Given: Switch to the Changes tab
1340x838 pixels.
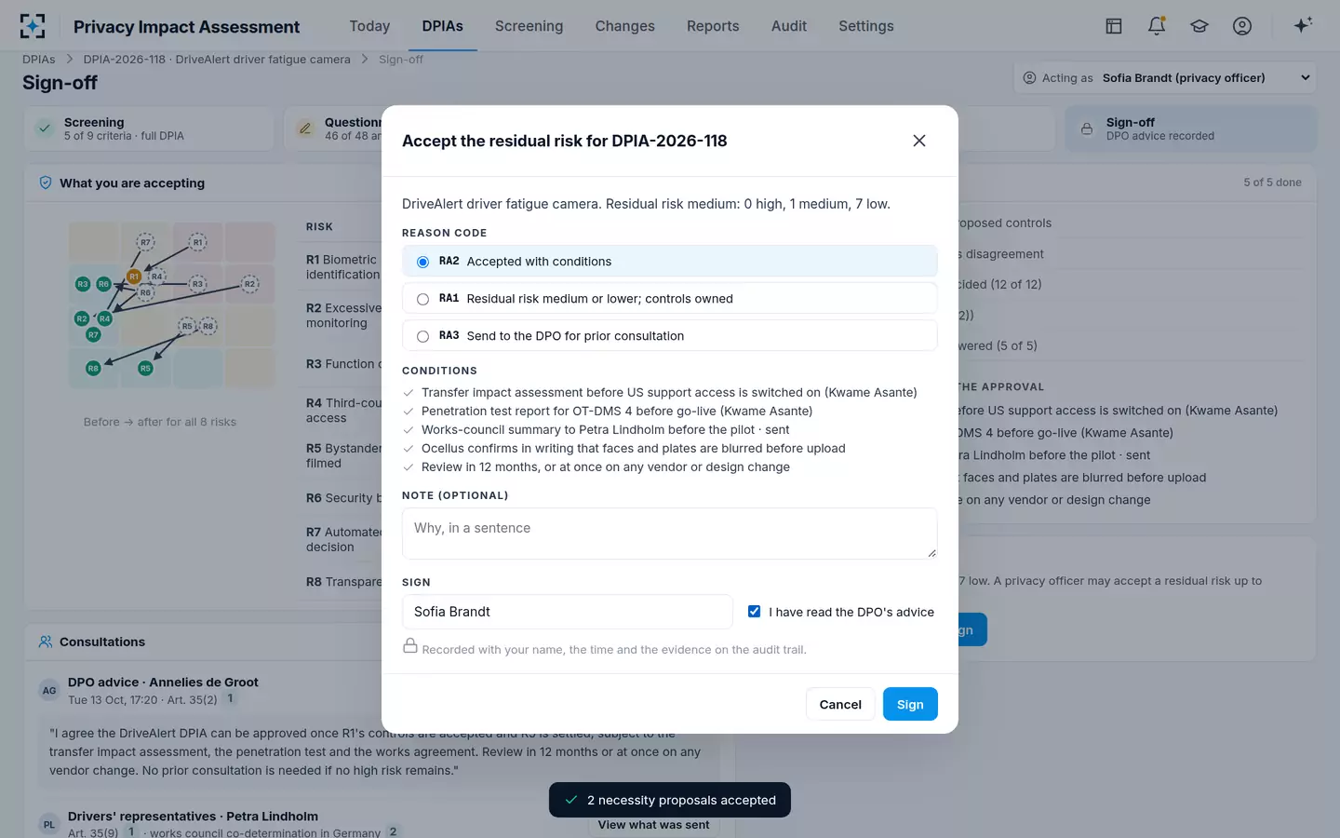Looking at the screenshot, I should tap(625, 26).
